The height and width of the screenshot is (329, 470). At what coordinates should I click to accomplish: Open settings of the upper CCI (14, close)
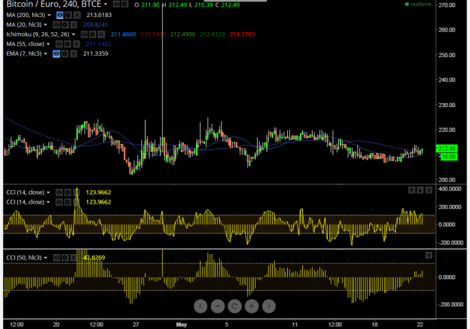click(68, 192)
